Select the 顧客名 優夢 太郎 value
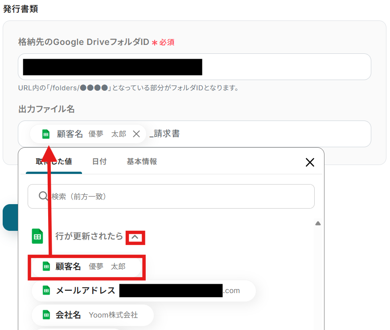This screenshot has width=390, height=330. [x=86, y=267]
